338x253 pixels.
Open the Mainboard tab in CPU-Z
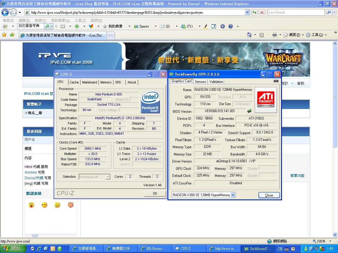click(x=89, y=82)
